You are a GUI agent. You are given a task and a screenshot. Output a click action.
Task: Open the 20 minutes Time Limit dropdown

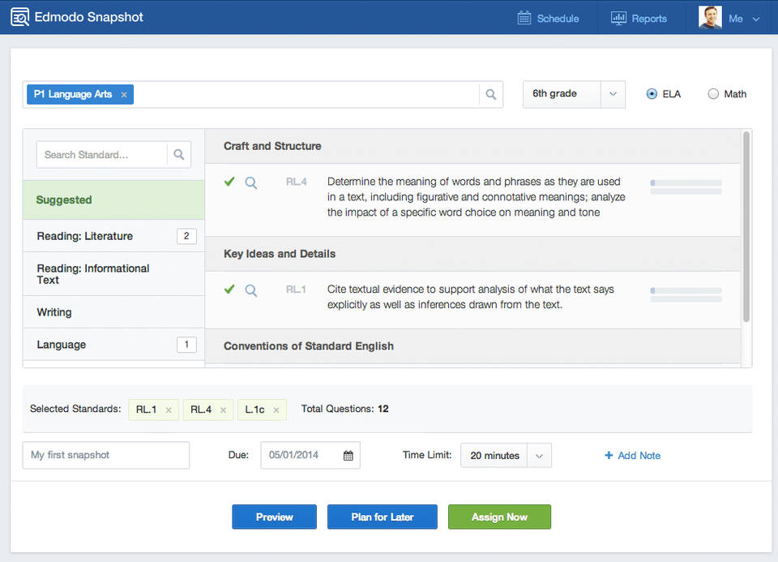click(x=539, y=456)
